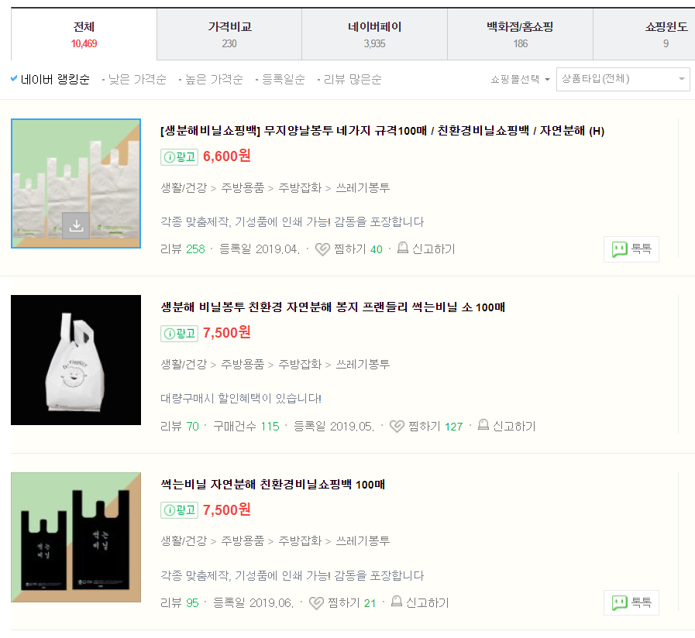
Task: Switch to the 네이버페이 tab
Action: tap(374, 34)
